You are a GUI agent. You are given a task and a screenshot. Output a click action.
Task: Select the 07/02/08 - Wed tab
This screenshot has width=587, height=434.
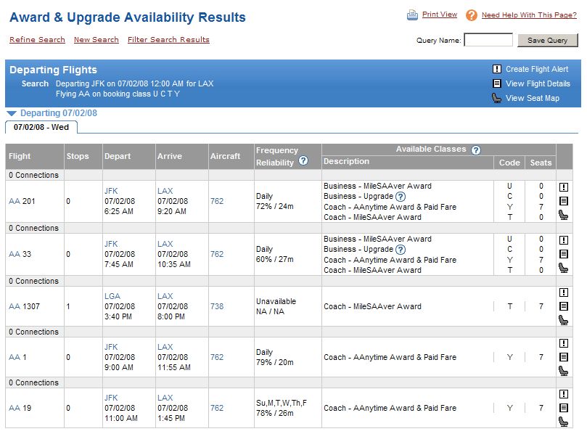pyautogui.click(x=41, y=127)
